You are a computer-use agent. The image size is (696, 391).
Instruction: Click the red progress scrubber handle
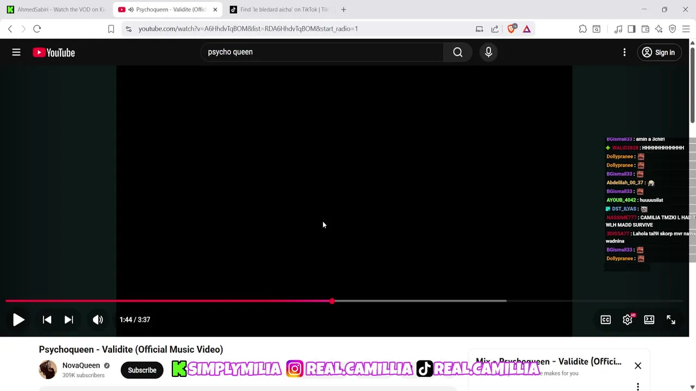332,301
